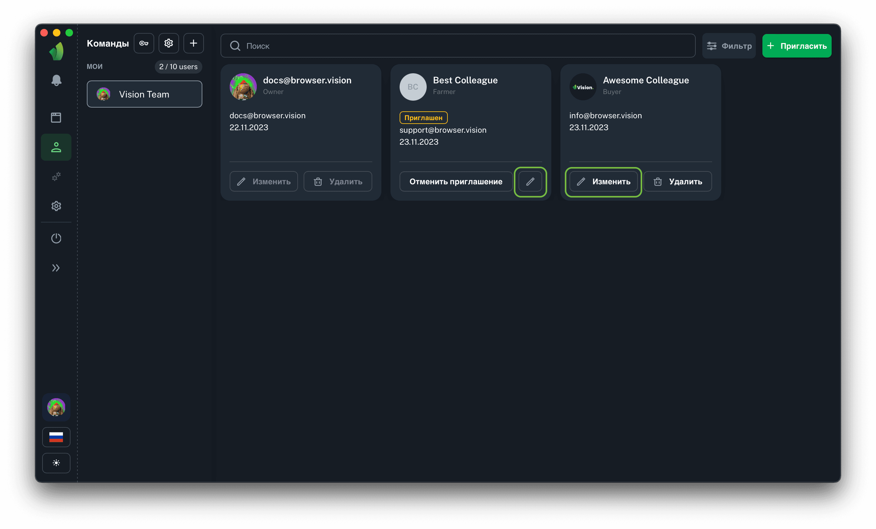The height and width of the screenshot is (529, 876).
Task: Click the Awesome Colleague name heading
Action: [646, 80]
